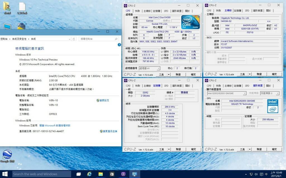Open the volume tray icon
Screen dimensions: 286x178
point(256,174)
